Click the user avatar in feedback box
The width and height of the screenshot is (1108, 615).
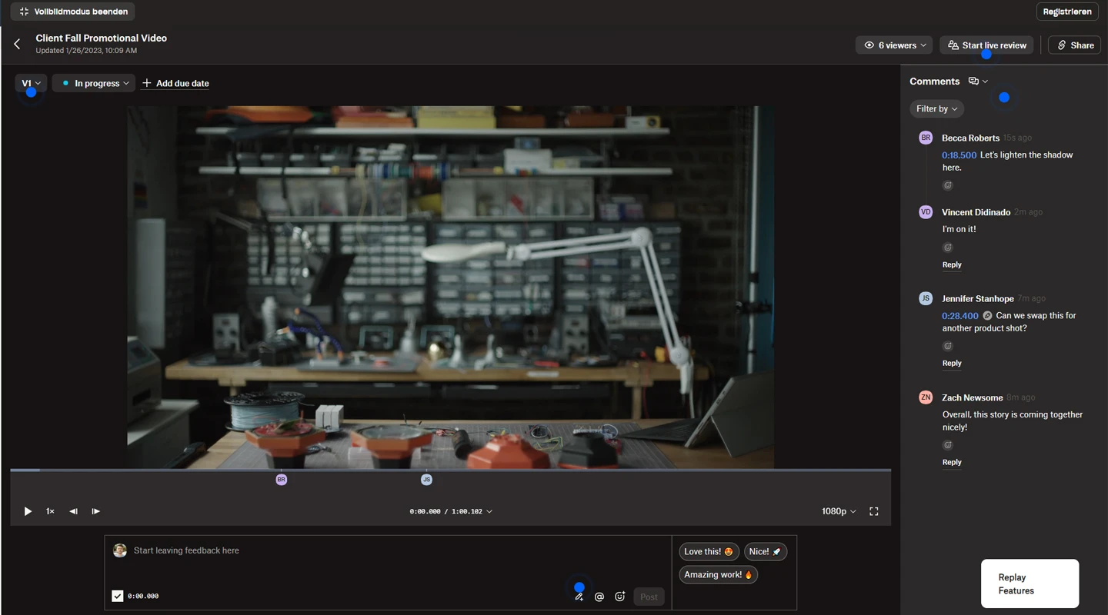click(119, 550)
